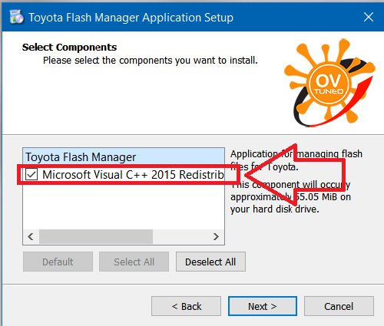Click the component list's left scroll arrow
The height and width of the screenshot is (326, 384).
pos(31,236)
